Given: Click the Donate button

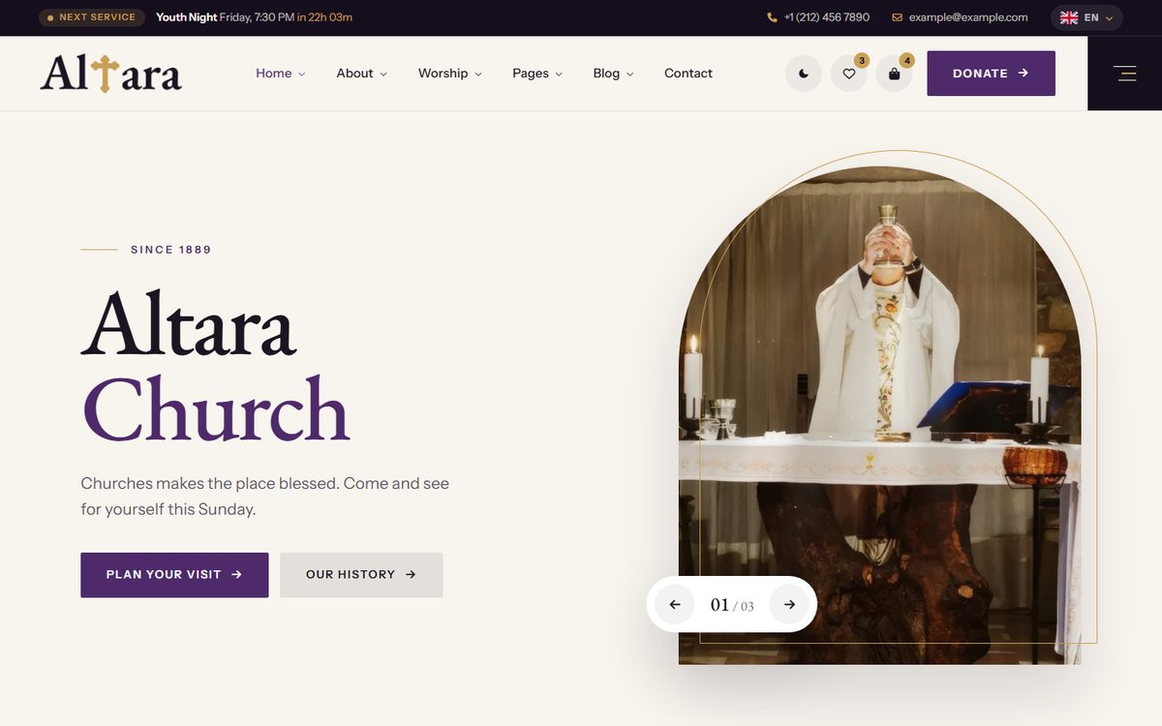Looking at the screenshot, I should coord(991,74).
